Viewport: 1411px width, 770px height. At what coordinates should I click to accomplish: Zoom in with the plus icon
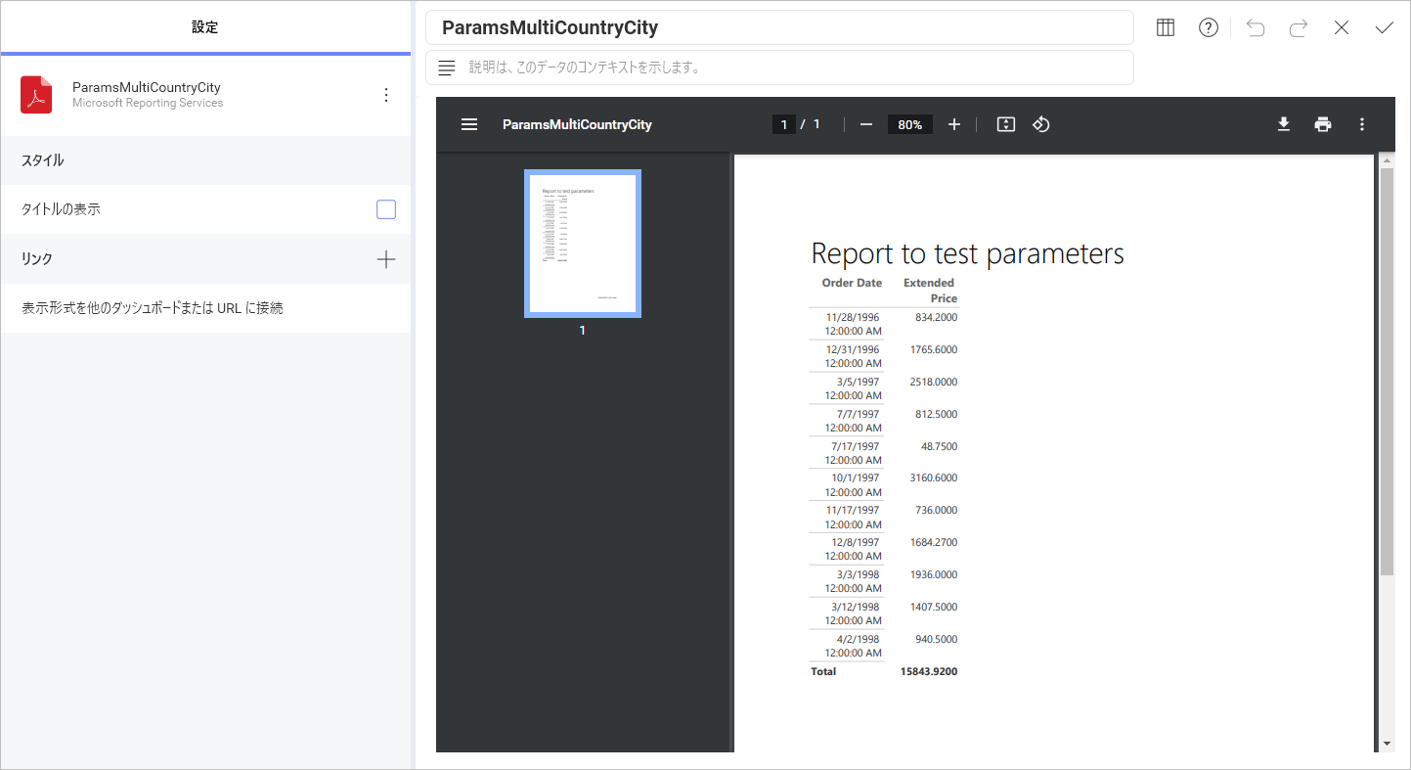(954, 124)
